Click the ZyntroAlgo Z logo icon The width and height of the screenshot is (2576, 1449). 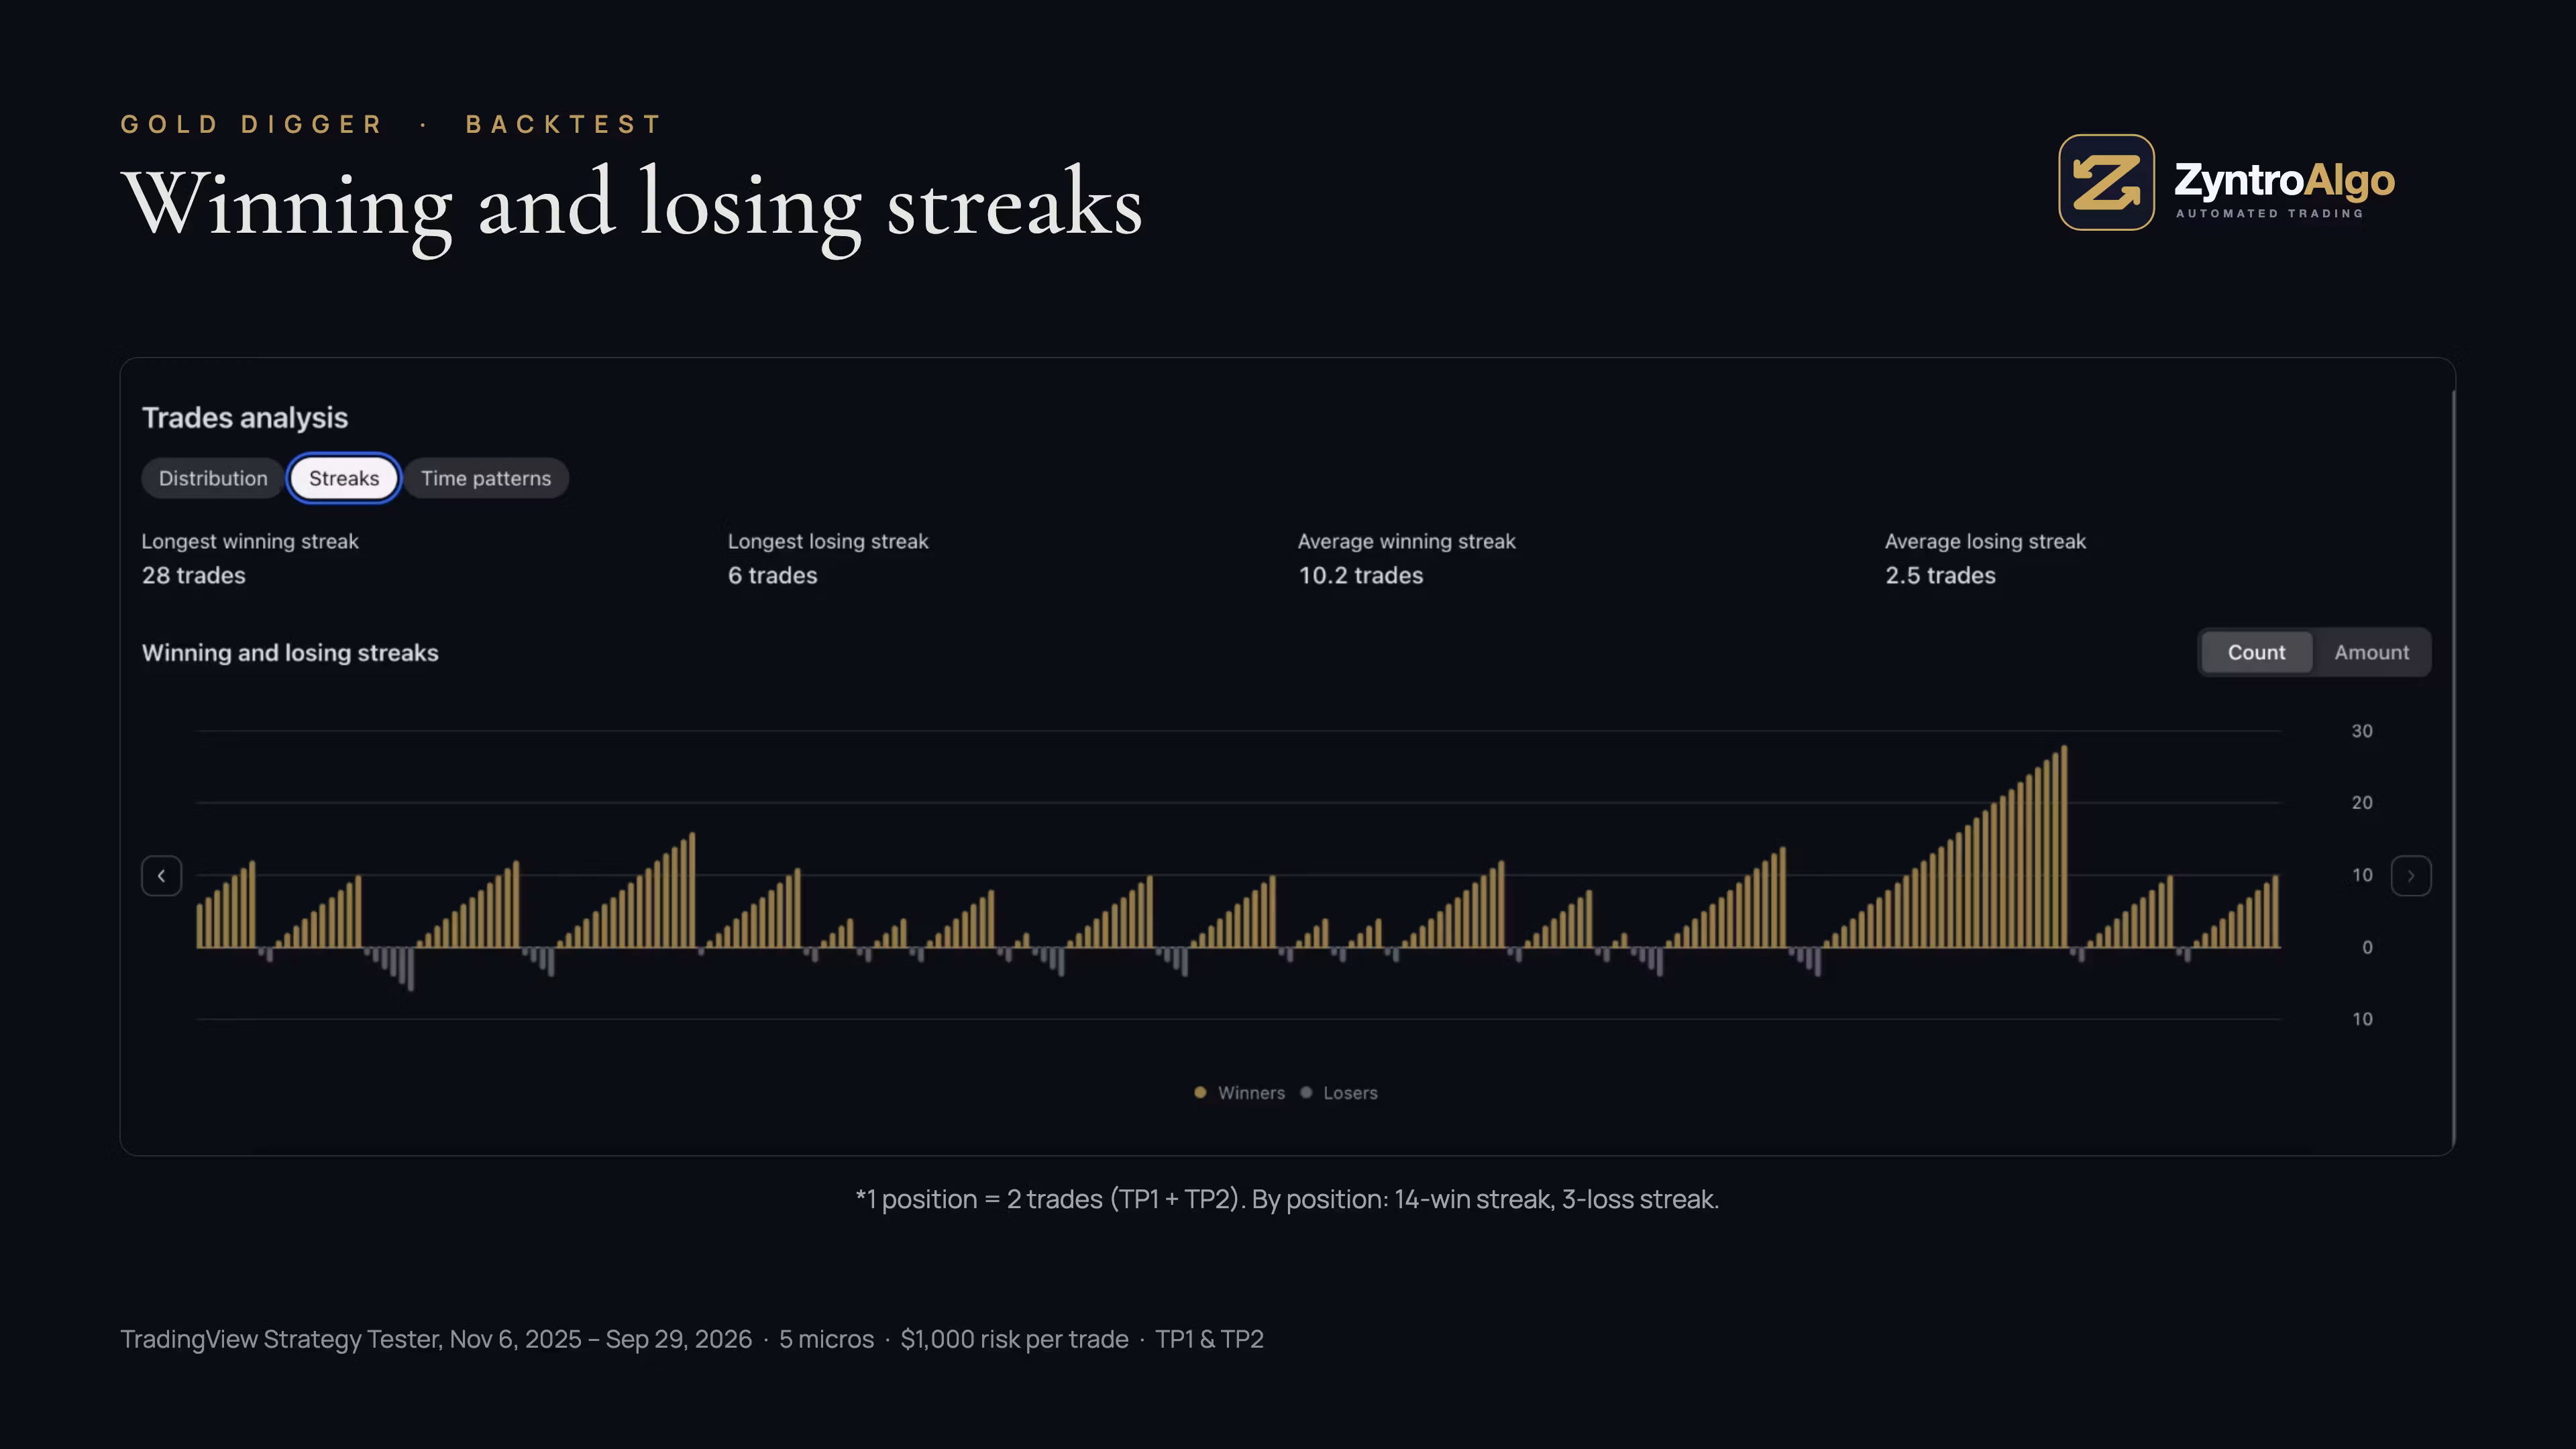tap(2106, 182)
